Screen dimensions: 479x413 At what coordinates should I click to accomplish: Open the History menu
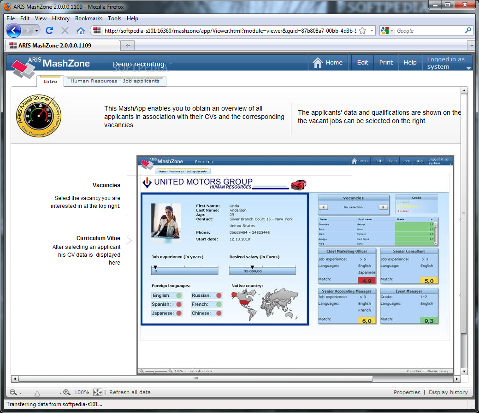[61, 18]
